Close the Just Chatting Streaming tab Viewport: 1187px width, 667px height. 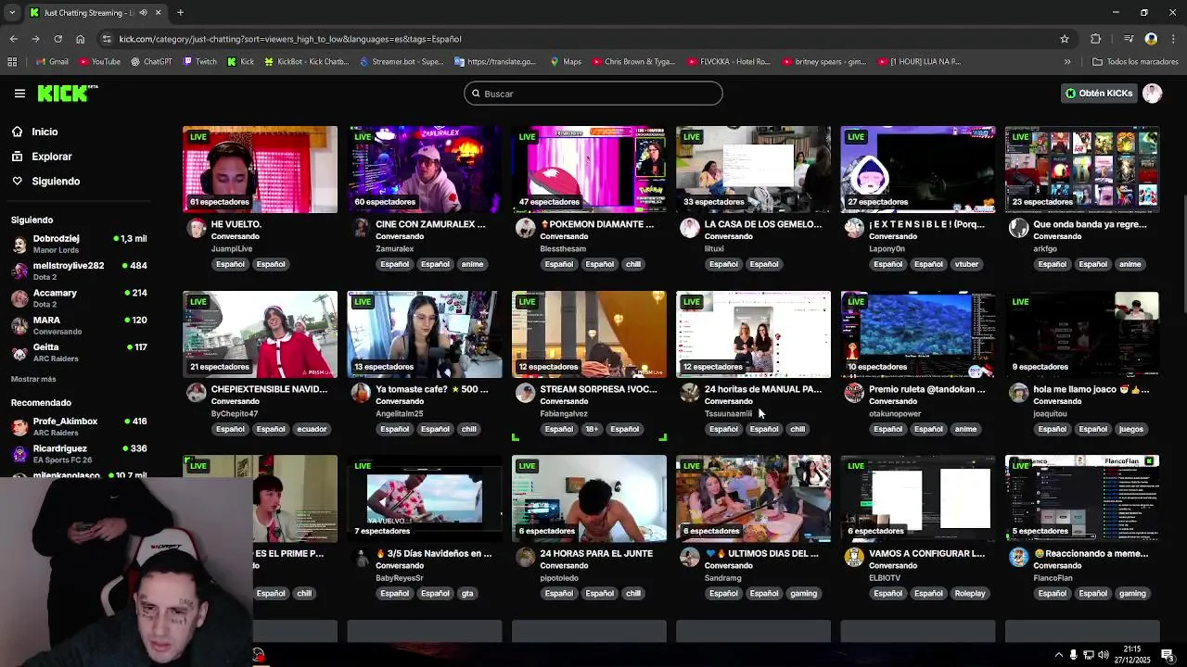158,13
